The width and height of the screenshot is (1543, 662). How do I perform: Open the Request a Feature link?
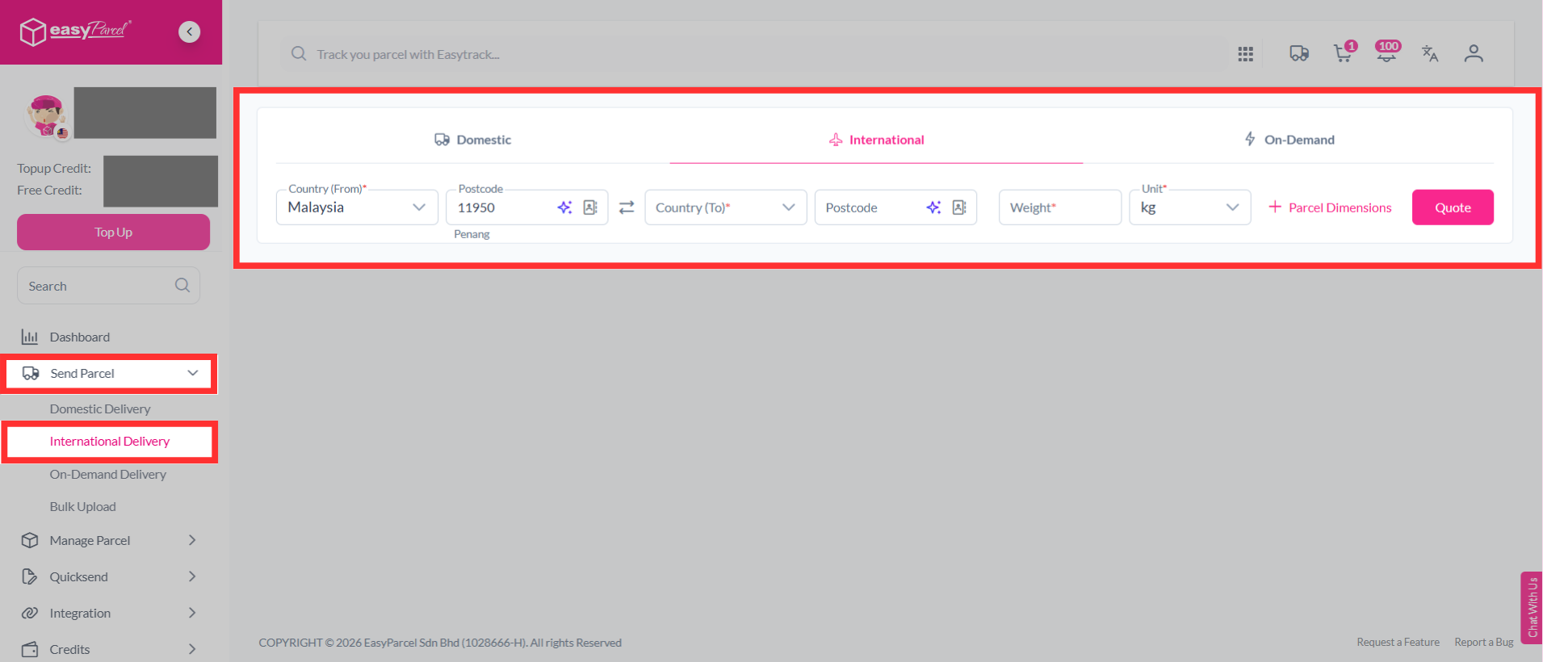[1398, 642]
